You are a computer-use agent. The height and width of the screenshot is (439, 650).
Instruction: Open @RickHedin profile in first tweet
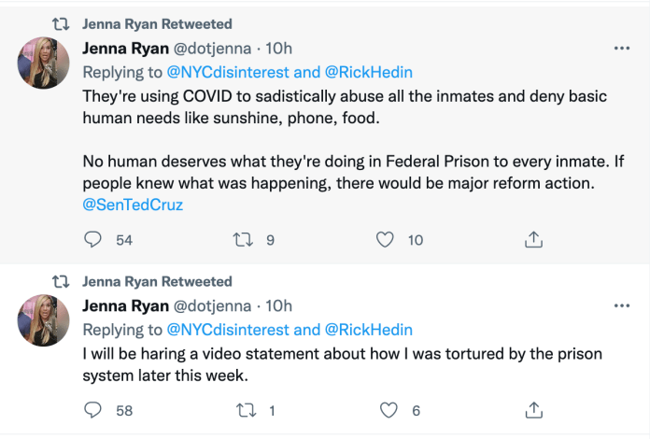click(x=368, y=71)
